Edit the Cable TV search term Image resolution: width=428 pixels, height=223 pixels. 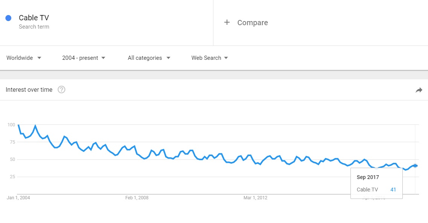[x=34, y=18]
